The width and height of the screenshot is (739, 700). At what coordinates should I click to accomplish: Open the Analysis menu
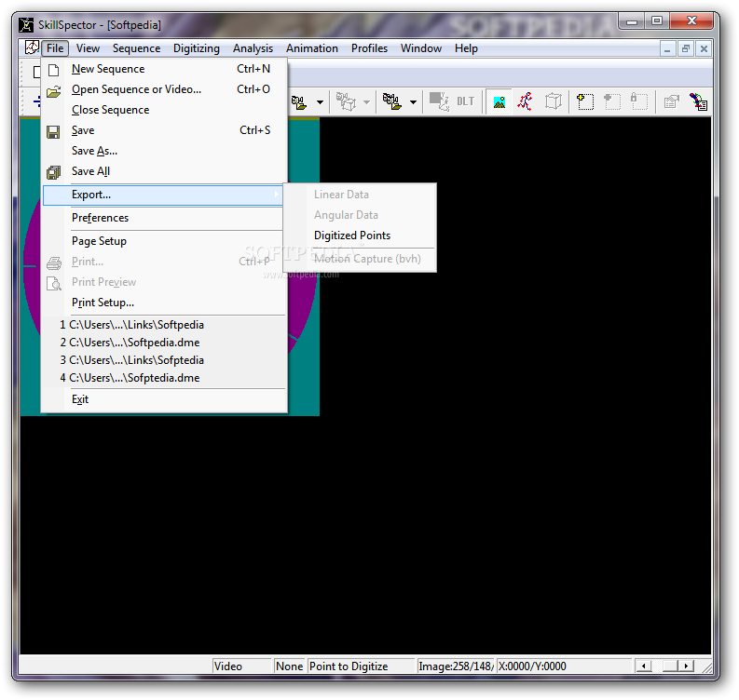click(253, 48)
